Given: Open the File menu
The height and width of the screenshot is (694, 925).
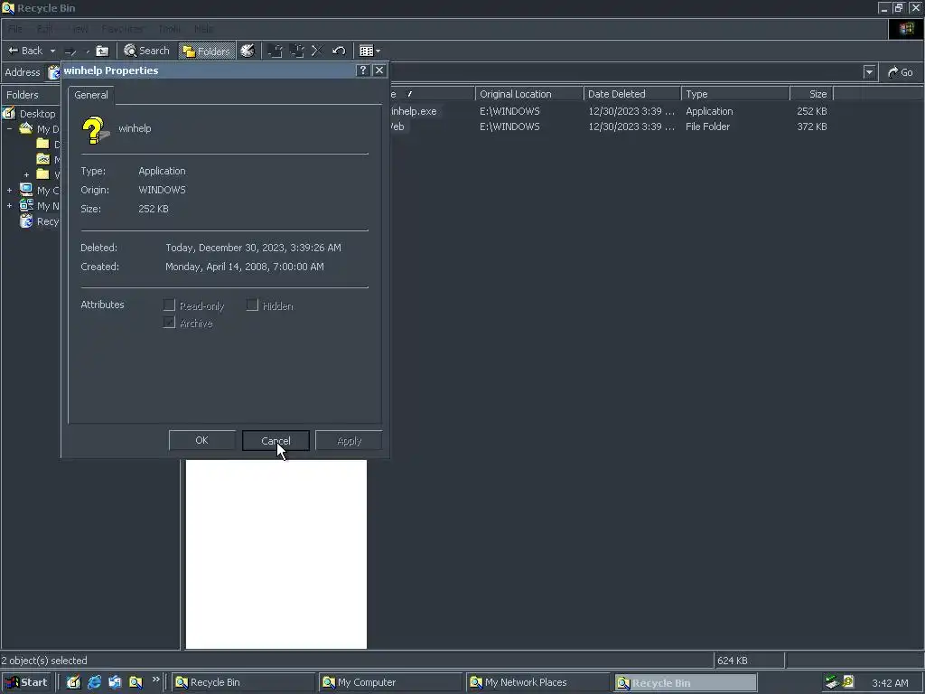Looking at the screenshot, I should click(14, 28).
